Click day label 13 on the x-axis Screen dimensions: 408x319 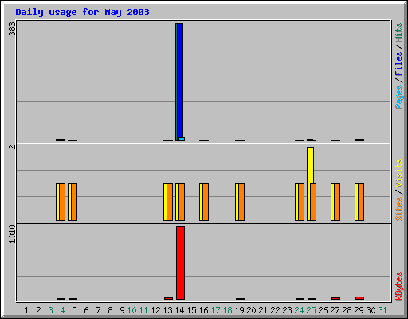[x=167, y=310]
